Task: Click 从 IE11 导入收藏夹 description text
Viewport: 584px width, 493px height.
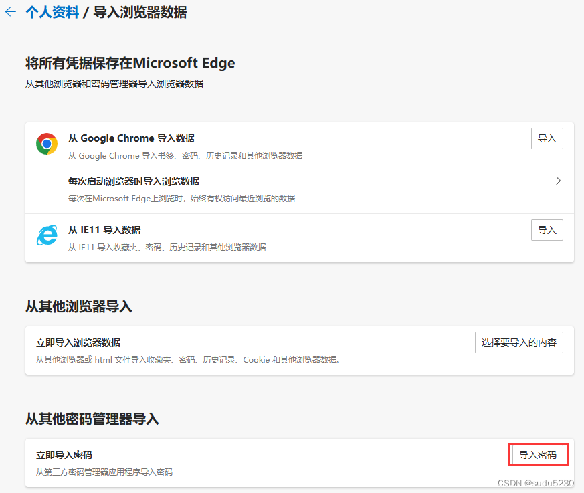Action: click(x=167, y=248)
